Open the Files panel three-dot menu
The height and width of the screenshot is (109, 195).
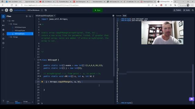point(32,16)
